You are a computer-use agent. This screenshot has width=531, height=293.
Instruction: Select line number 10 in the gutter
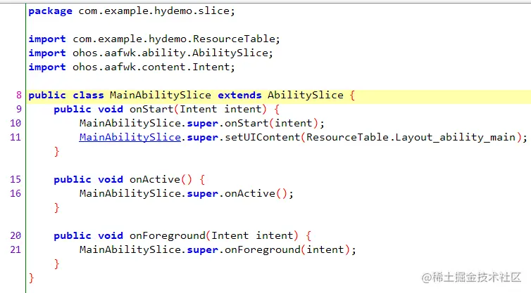(x=15, y=124)
